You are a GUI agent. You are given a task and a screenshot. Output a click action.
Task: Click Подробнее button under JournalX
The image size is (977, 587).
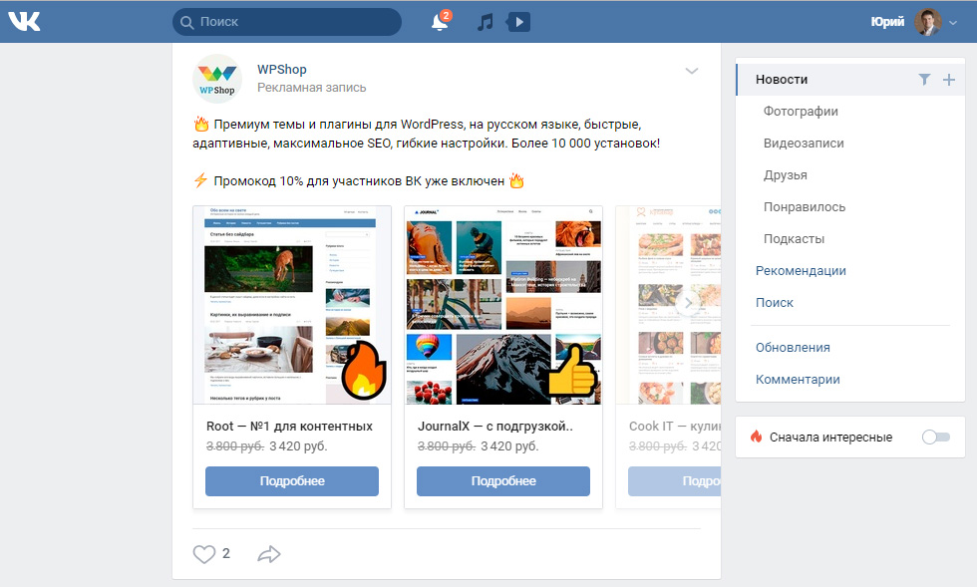click(503, 481)
